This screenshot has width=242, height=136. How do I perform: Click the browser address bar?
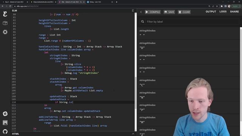[108, 6]
